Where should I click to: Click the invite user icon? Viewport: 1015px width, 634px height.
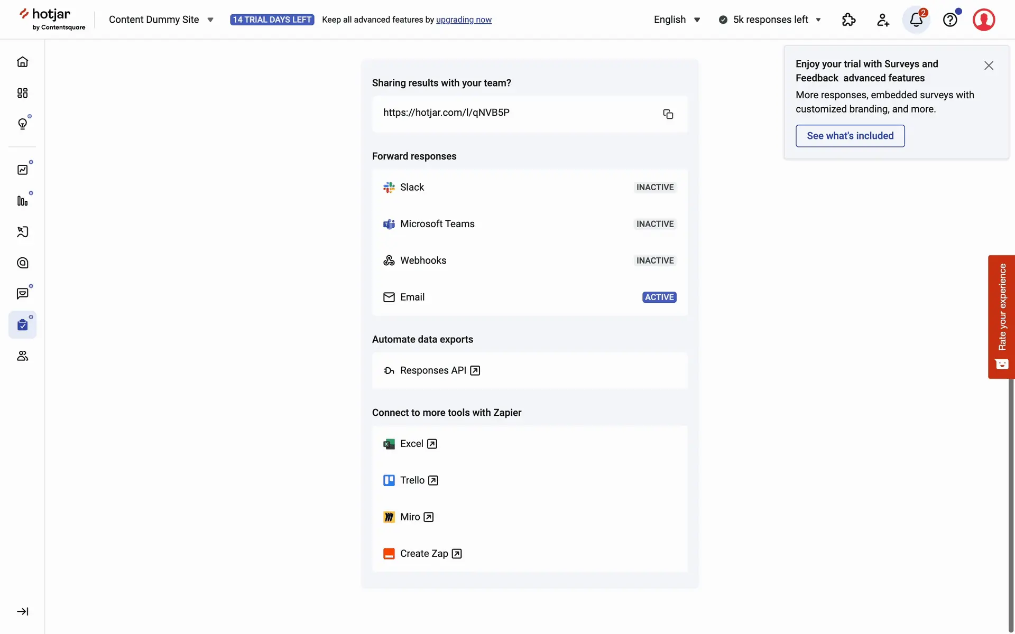(883, 20)
